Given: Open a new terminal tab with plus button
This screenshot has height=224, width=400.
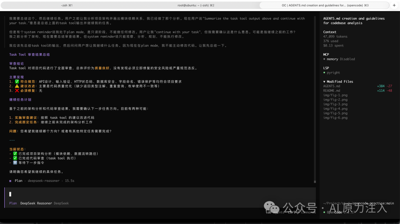Looking at the screenshot, I should (394, 5).
